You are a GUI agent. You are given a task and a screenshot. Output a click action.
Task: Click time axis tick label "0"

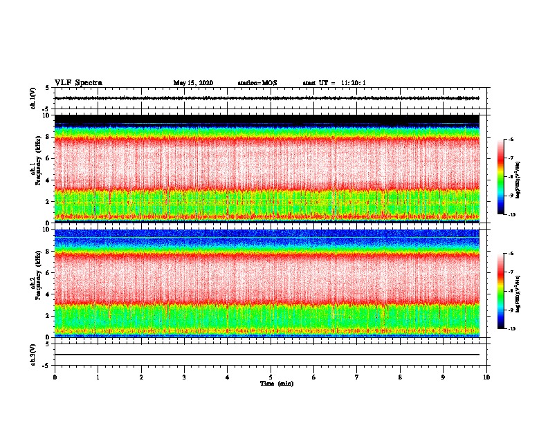pos(55,377)
